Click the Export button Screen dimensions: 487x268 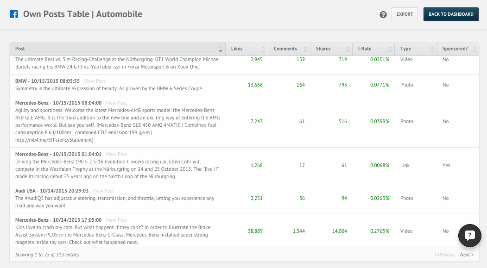click(405, 14)
